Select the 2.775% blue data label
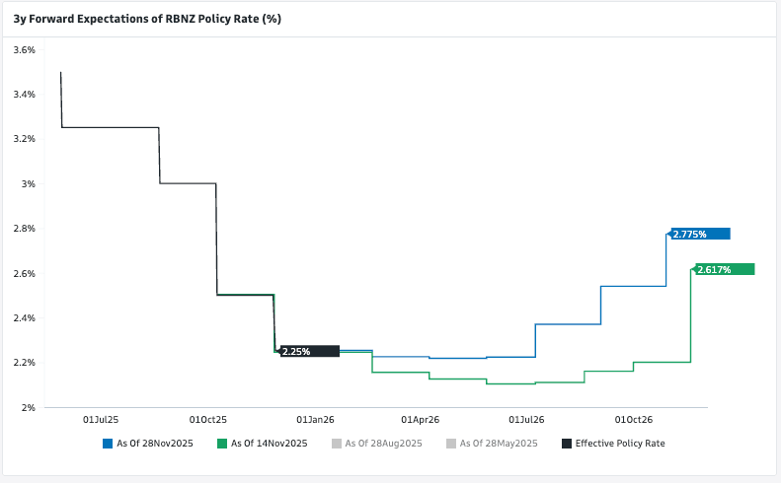Image resolution: width=781 pixels, height=483 pixels. [x=700, y=234]
